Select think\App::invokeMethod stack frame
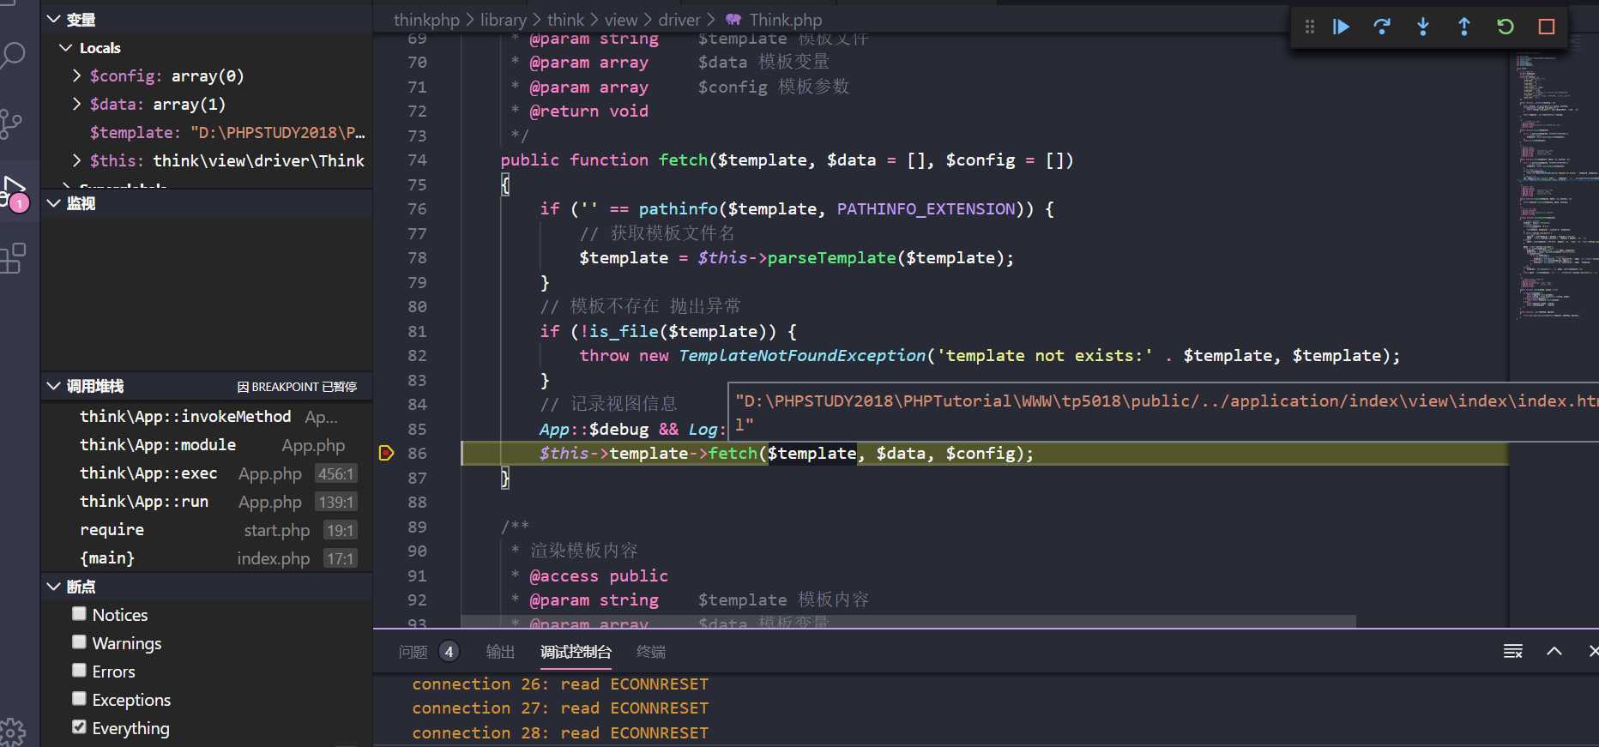The image size is (1599, 747). coord(207,416)
